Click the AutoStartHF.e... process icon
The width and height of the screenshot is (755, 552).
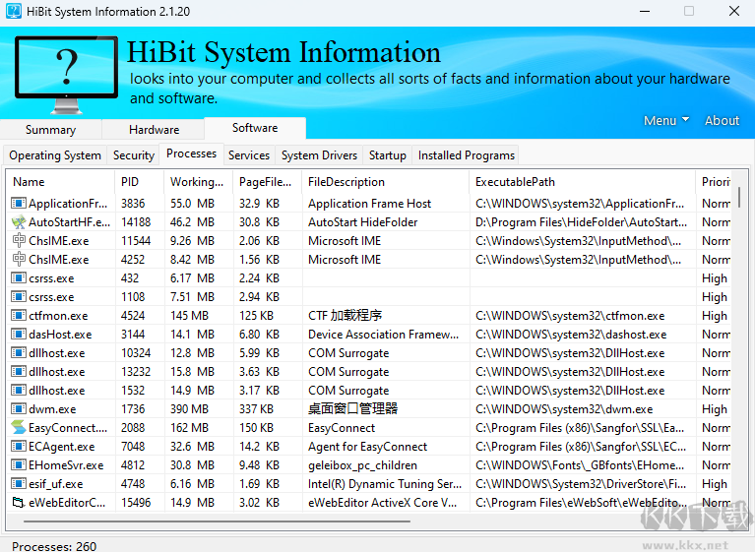(19, 222)
